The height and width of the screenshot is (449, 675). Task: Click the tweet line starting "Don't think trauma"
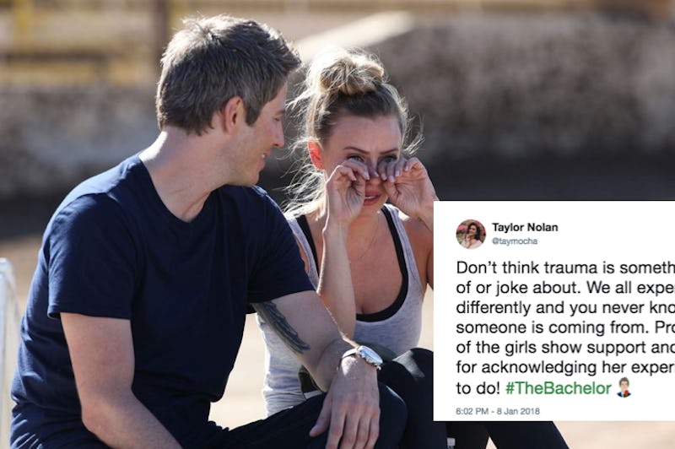tap(565, 268)
